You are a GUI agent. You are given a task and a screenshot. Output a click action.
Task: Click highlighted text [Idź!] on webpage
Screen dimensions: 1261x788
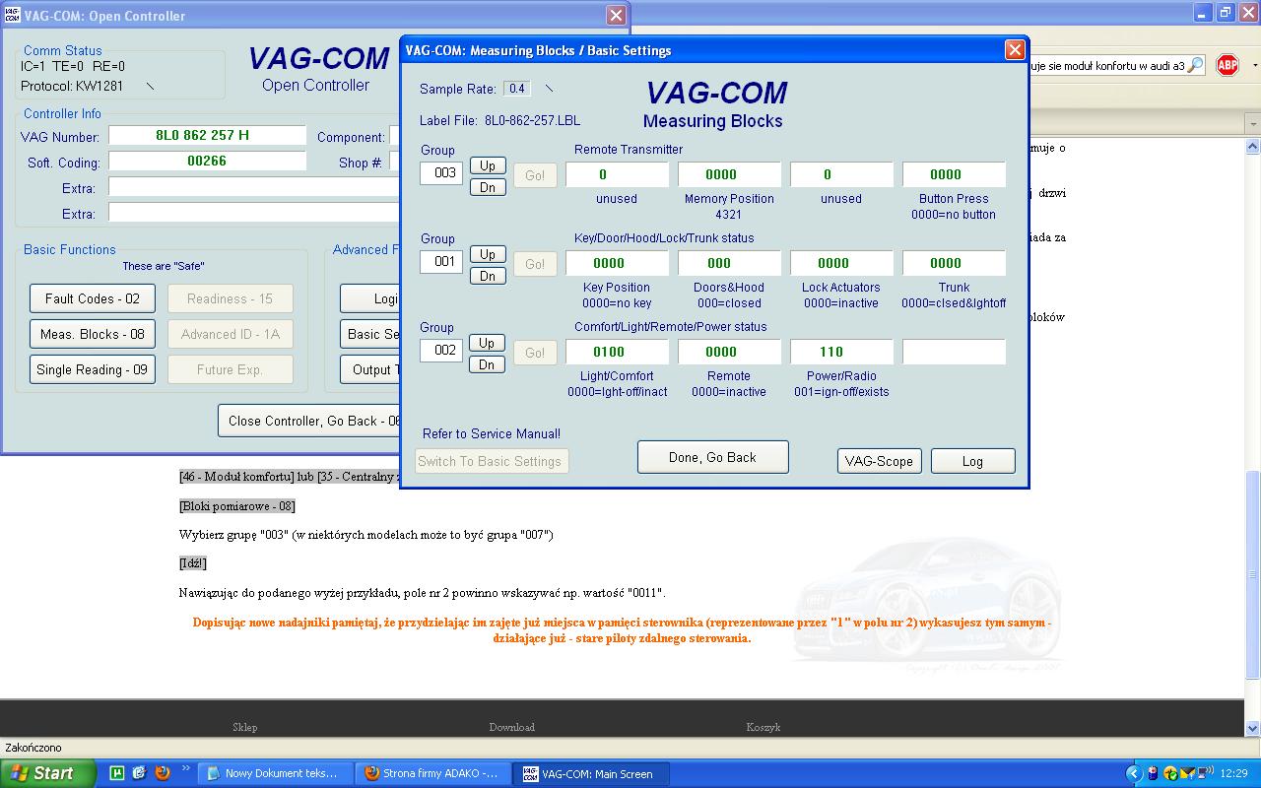pos(193,563)
